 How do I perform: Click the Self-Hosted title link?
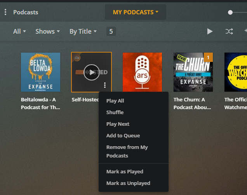[x=85, y=99]
